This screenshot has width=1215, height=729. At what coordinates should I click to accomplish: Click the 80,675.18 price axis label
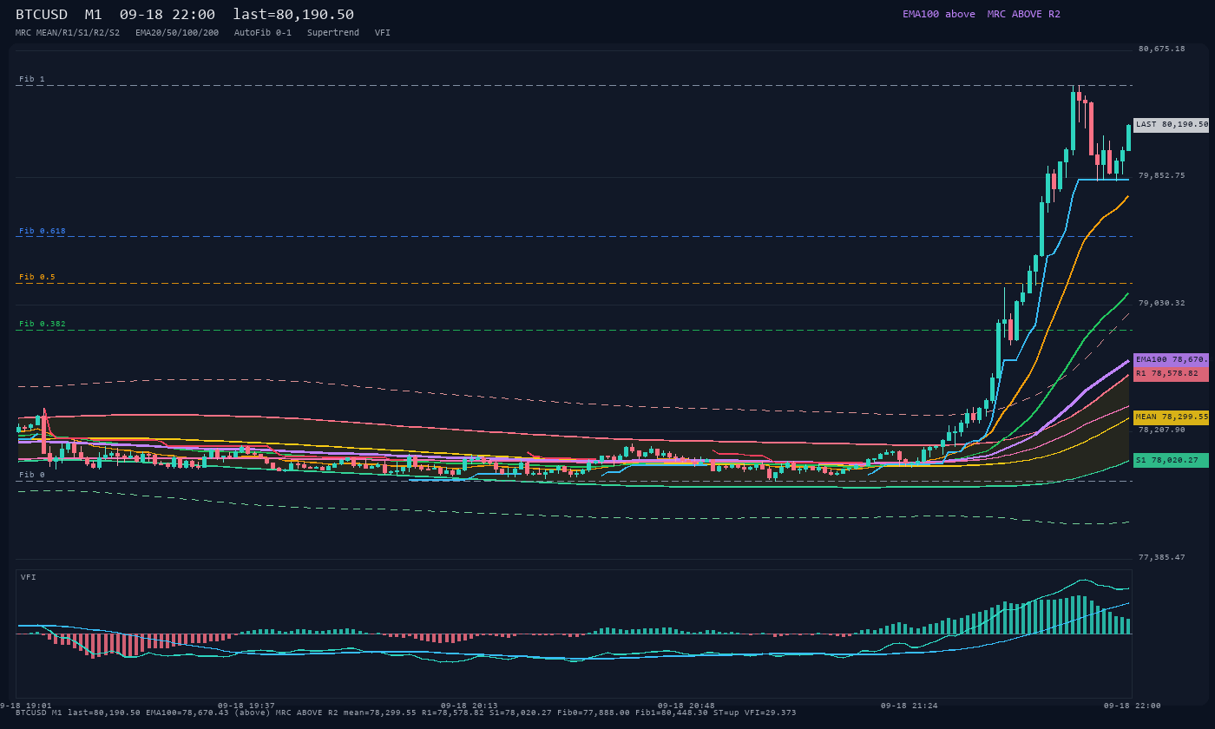(1161, 49)
